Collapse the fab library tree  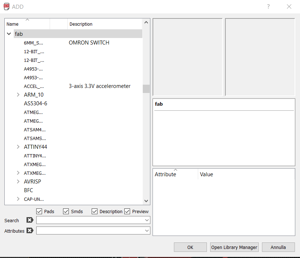click(x=9, y=34)
